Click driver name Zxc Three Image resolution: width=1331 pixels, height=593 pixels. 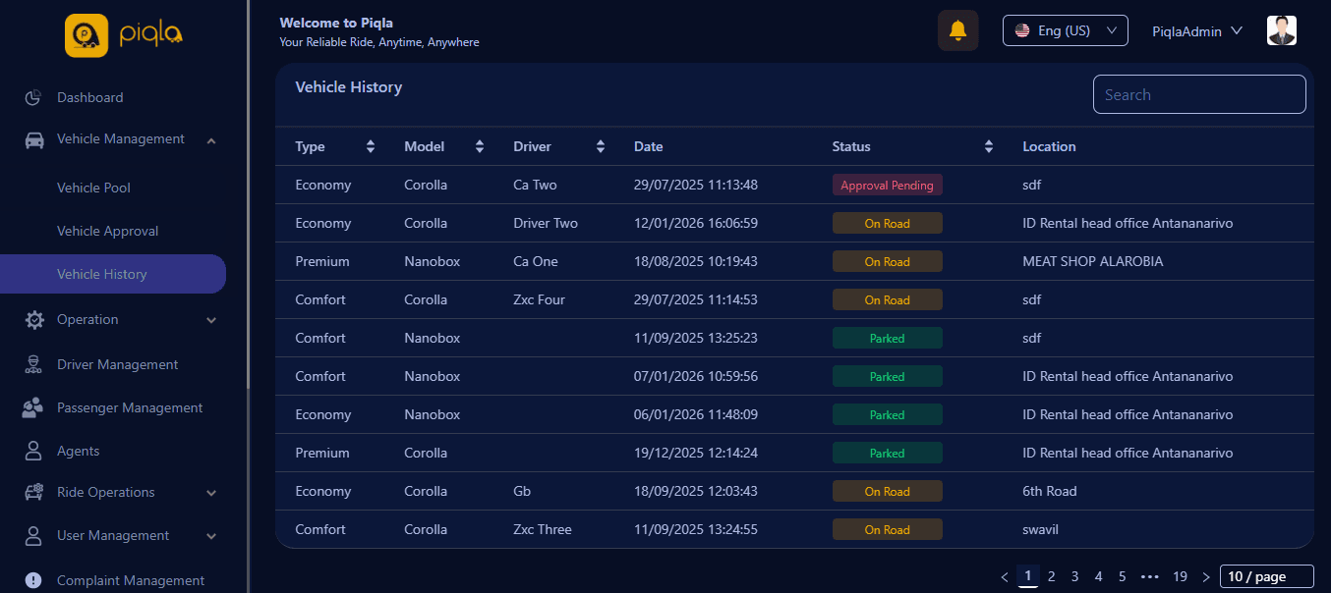(x=543, y=529)
